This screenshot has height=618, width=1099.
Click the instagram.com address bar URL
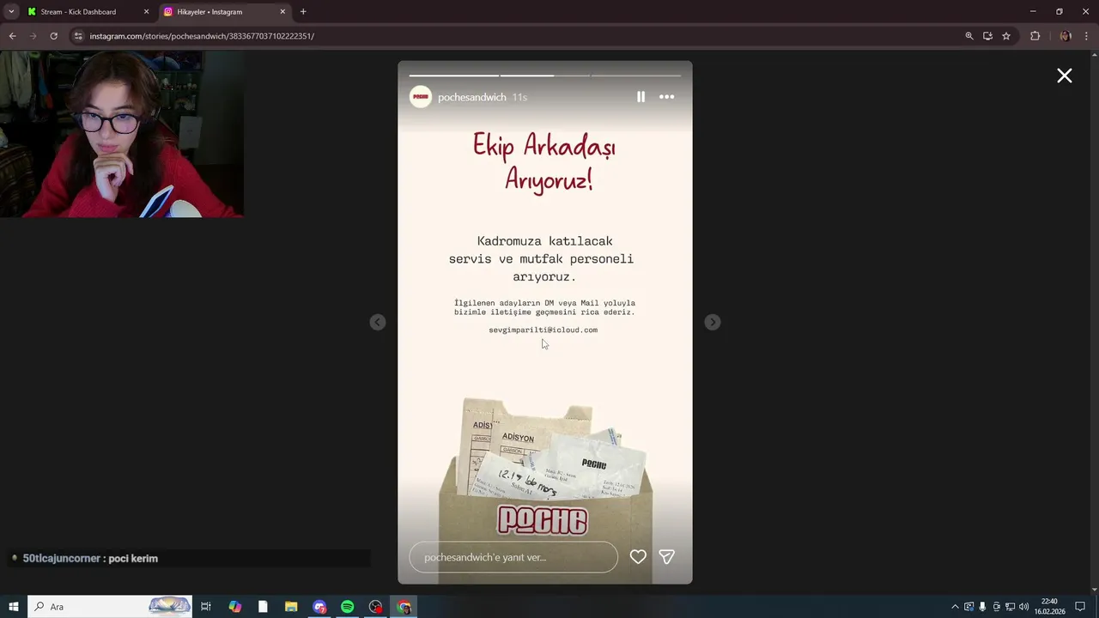[x=202, y=36]
